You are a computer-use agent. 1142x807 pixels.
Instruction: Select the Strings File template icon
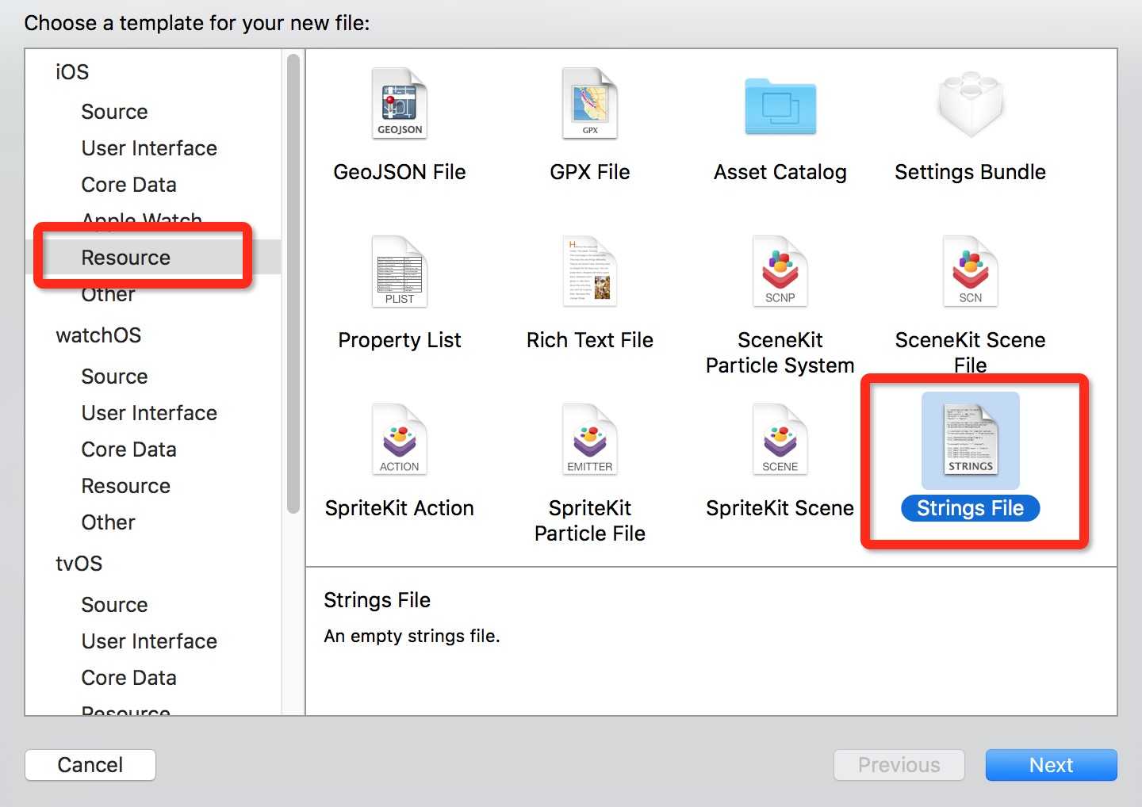970,440
